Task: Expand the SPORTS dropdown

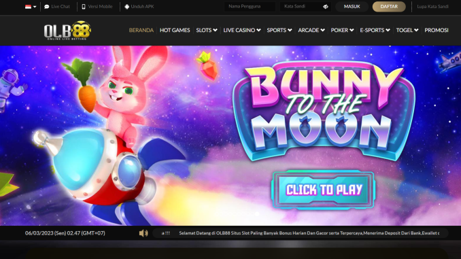Action: tap(279, 30)
